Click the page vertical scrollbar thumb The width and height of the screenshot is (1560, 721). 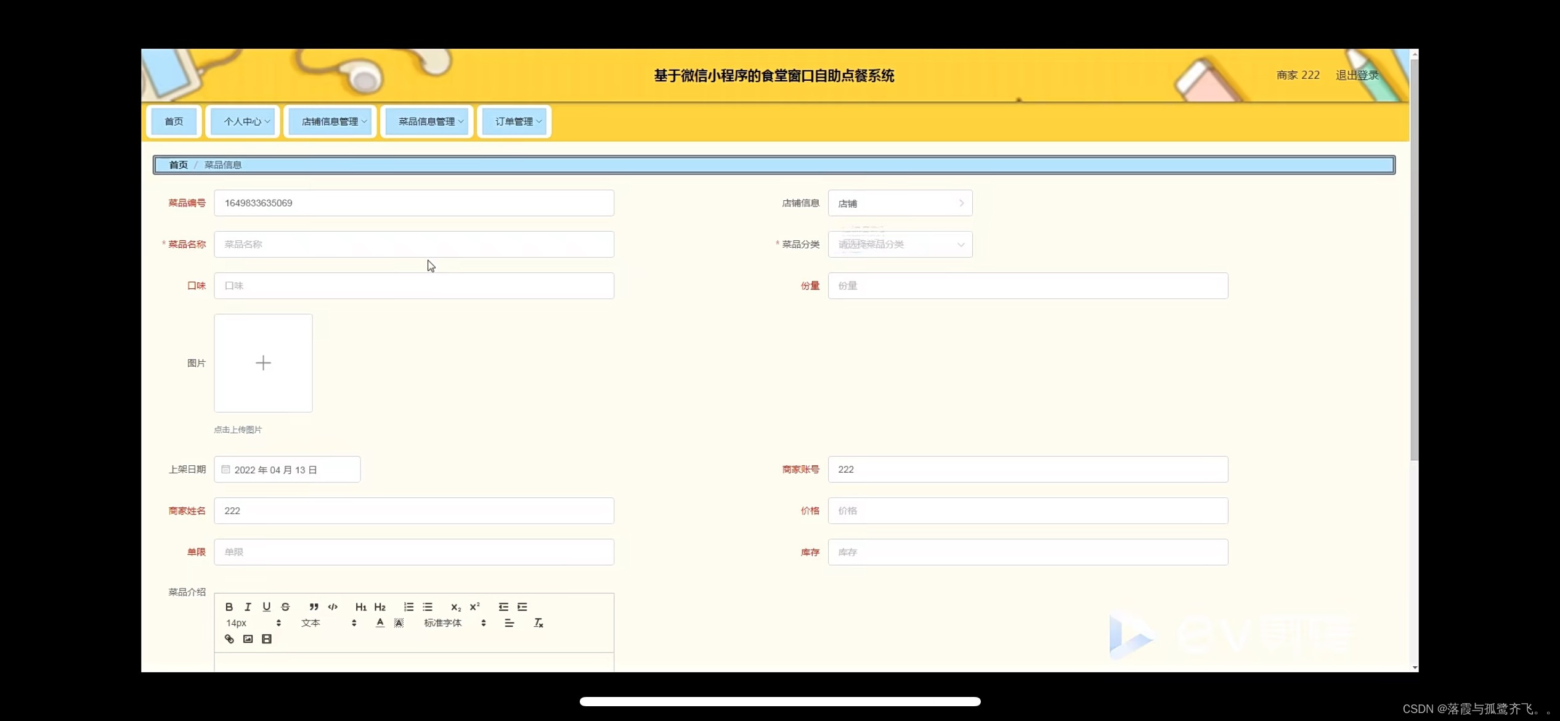pos(1414,259)
